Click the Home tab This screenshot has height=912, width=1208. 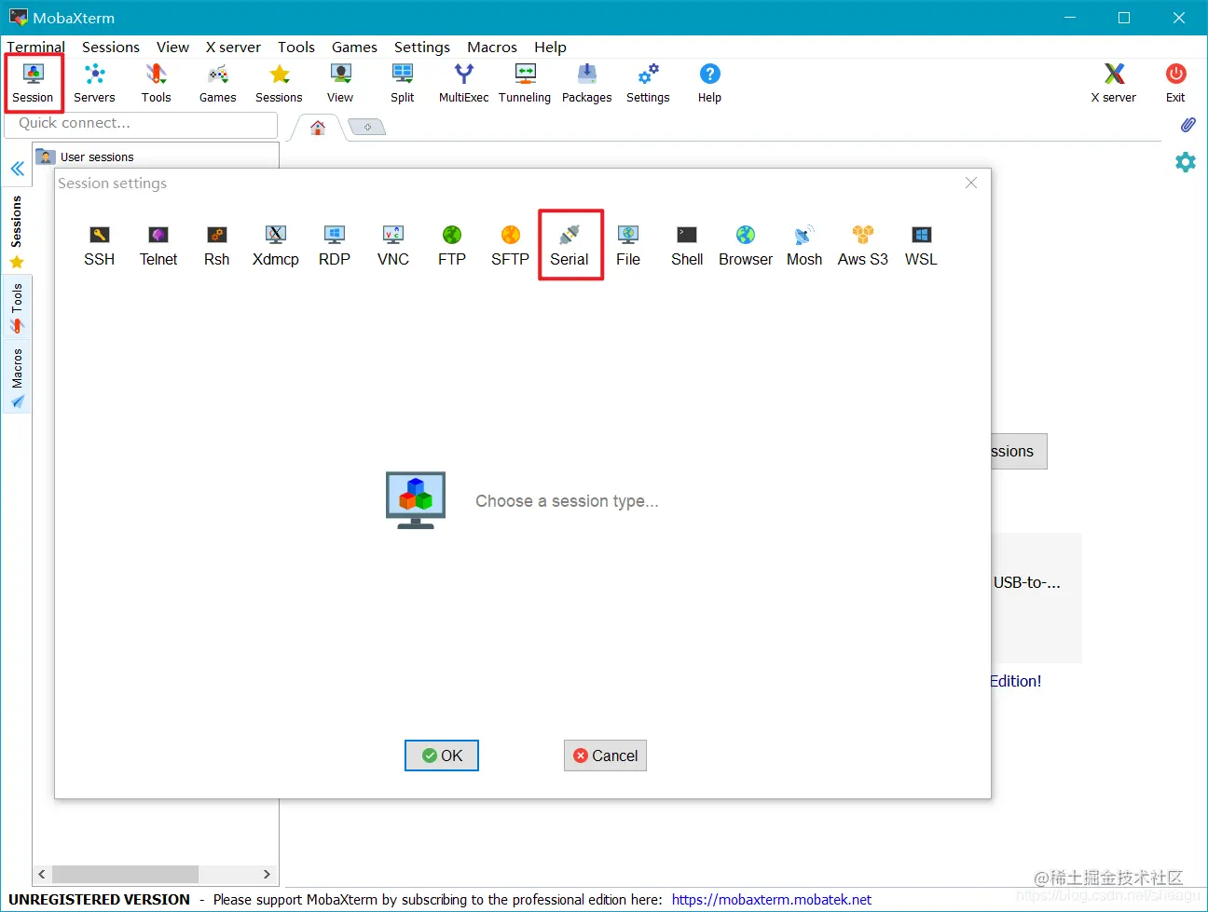pos(318,128)
